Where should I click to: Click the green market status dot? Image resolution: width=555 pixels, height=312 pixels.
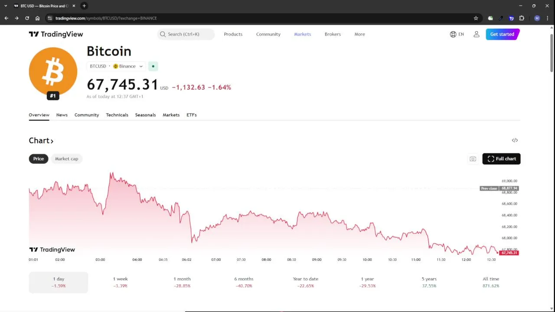[x=153, y=66]
